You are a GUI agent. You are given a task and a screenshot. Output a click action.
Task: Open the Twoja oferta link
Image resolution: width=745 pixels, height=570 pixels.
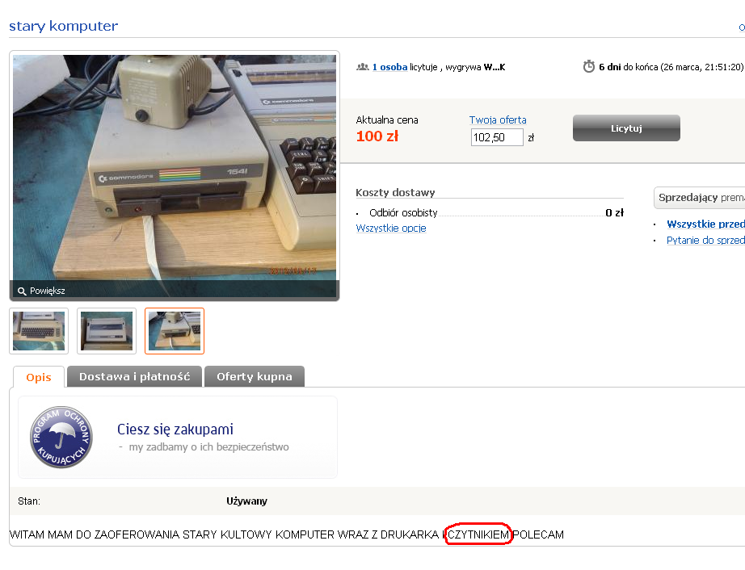(x=498, y=120)
